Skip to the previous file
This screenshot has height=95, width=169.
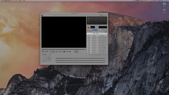coord(59,52)
